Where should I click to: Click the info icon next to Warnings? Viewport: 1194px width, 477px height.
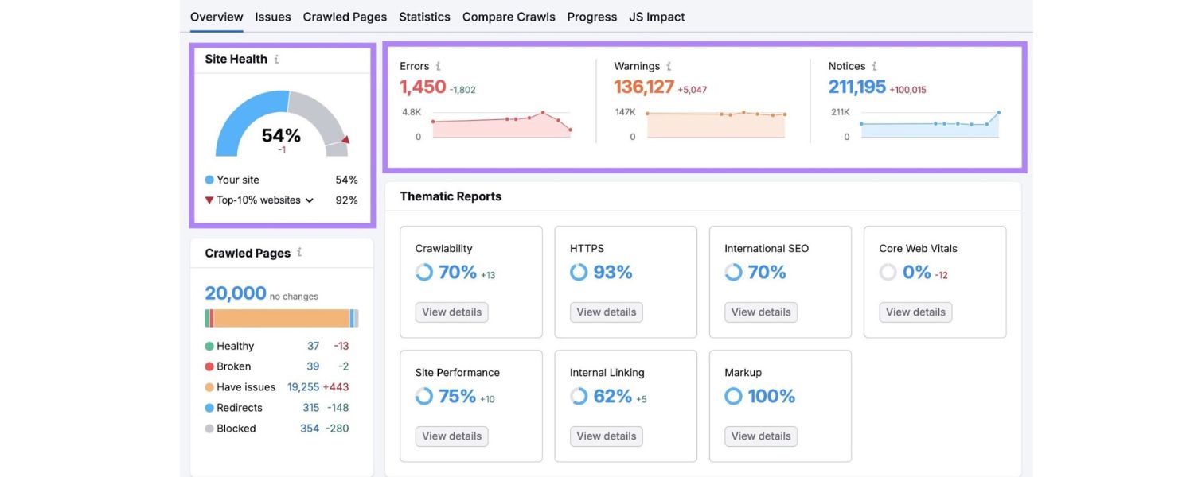pyautogui.click(x=669, y=67)
